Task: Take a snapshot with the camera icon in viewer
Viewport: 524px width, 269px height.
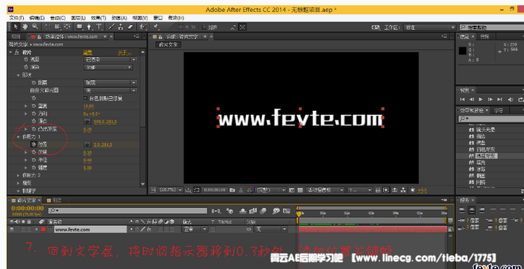Action: [x=232, y=190]
